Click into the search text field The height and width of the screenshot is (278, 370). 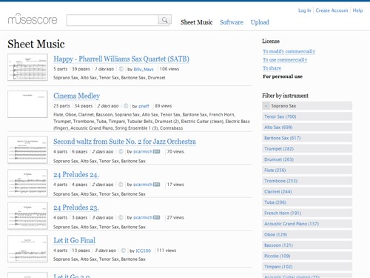[112, 20]
